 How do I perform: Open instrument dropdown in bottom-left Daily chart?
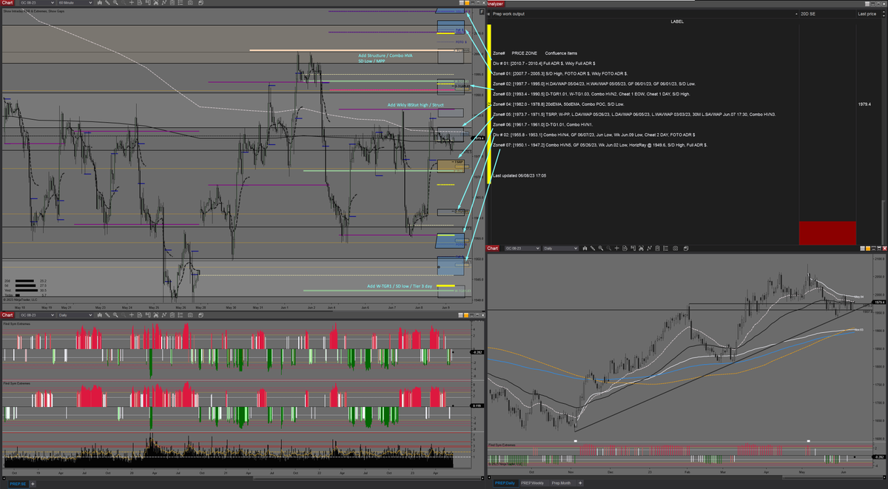tap(37, 314)
